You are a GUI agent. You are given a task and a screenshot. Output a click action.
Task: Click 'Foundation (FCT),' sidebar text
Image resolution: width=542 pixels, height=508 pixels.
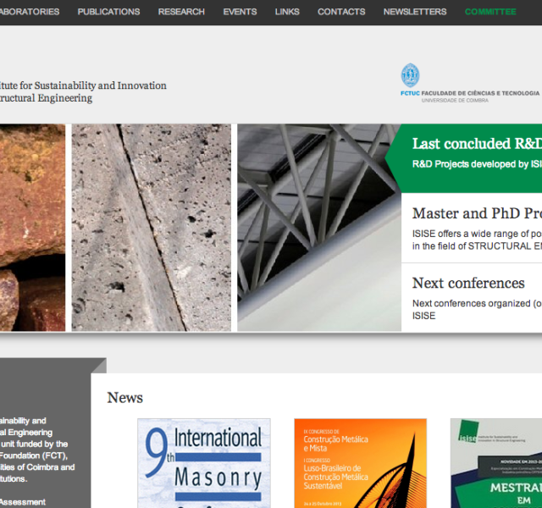point(34,456)
